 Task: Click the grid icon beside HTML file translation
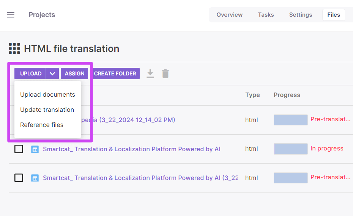click(x=14, y=49)
